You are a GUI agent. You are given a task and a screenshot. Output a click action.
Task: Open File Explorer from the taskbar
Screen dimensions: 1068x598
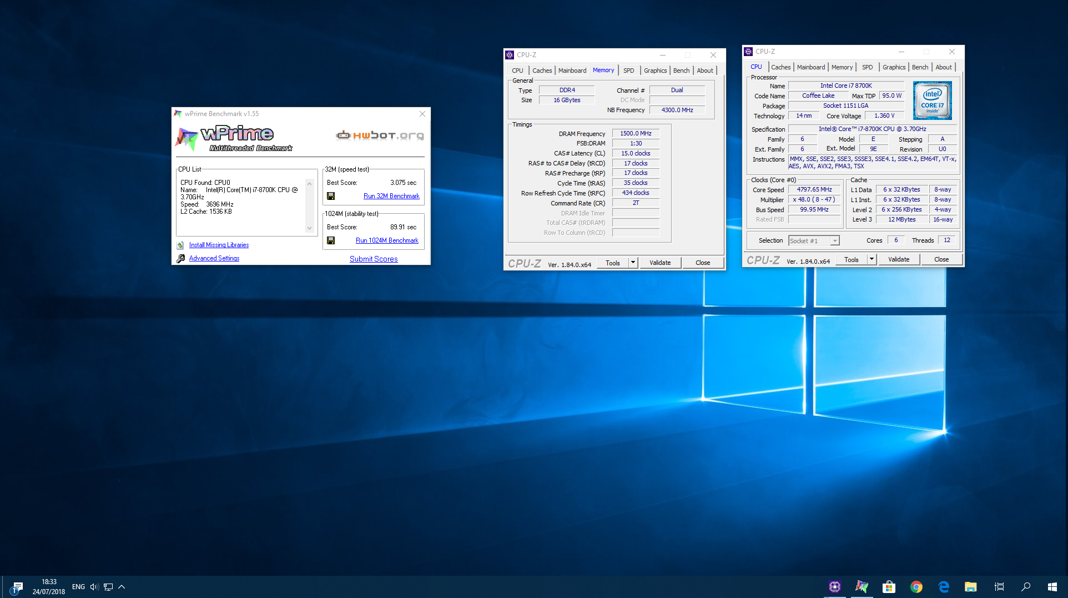(x=970, y=587)
